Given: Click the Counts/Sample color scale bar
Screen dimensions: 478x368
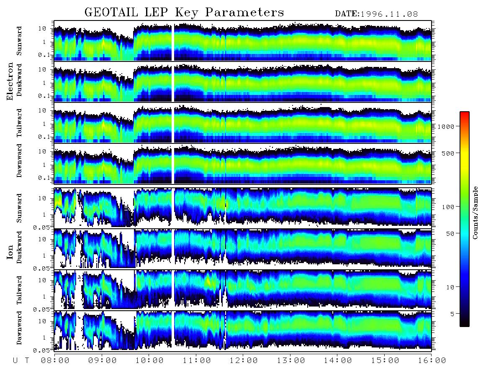Looking at the screenshot, I should [465, 219].
